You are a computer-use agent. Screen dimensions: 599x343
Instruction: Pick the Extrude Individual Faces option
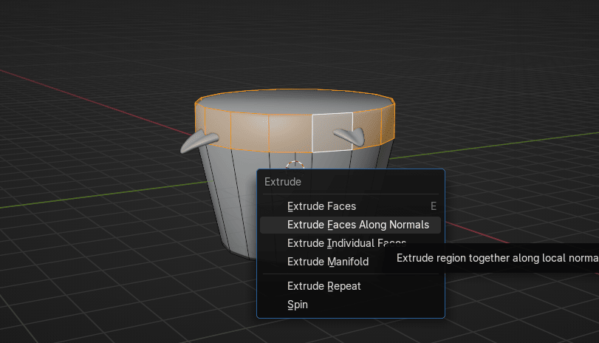pyautogui.click(x=346, y=243)
